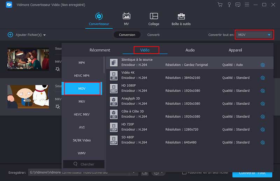Select the Converti sub-tab
The width and height of the screenshot is (280, 181).
point(153,35)
